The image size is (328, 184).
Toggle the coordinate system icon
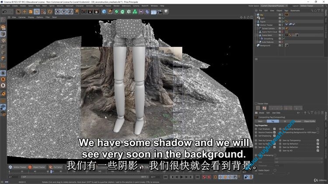(x=77, y=11)
